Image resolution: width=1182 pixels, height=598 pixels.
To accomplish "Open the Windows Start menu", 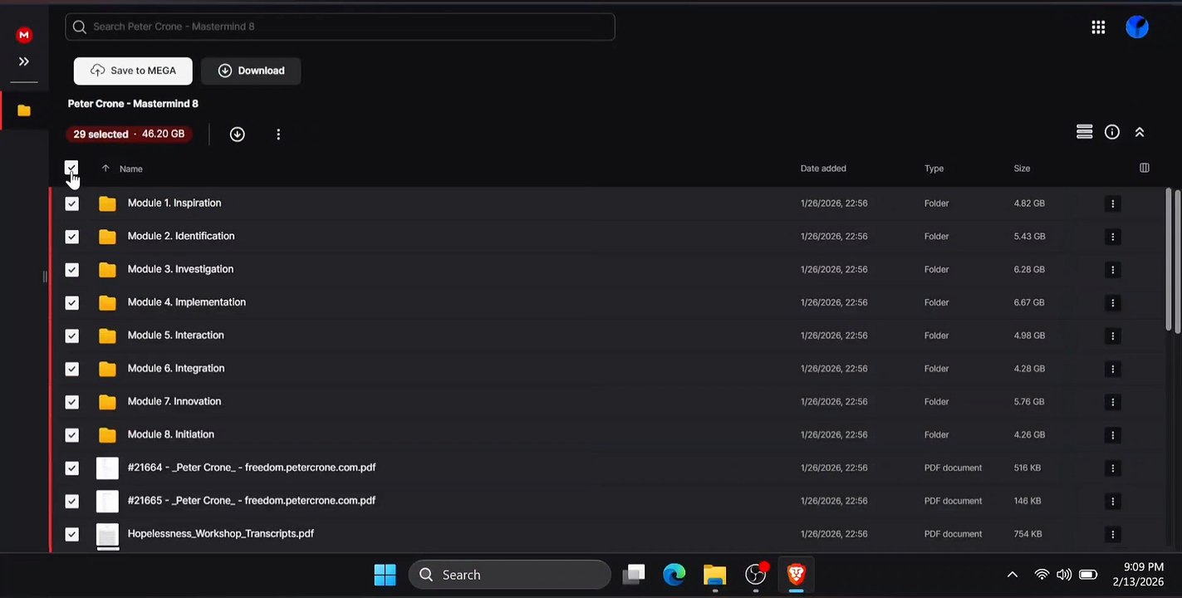I will tap(385, 575).
